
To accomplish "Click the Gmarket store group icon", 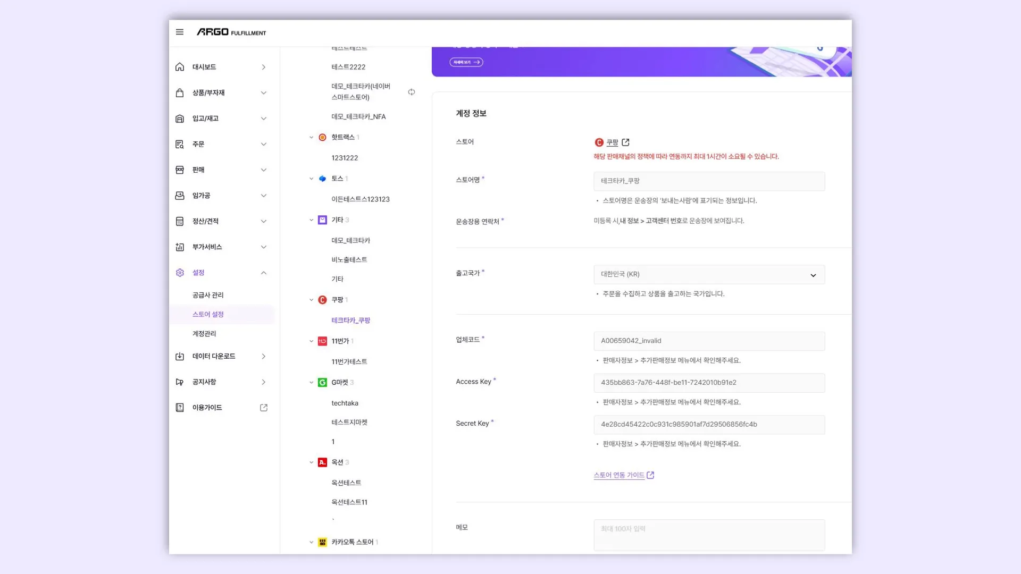I will (322, 383).
